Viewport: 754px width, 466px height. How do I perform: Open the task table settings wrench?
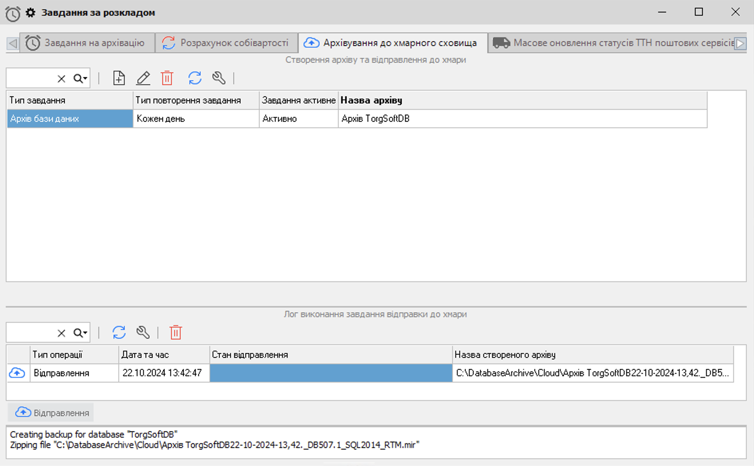tap(219, 78)
